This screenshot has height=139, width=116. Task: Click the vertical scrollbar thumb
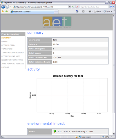coord(114,65)
